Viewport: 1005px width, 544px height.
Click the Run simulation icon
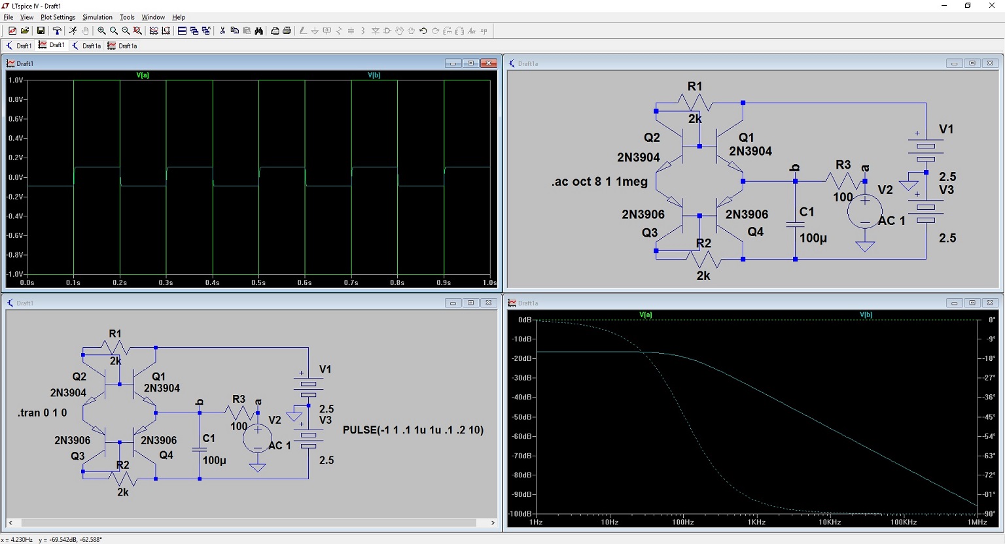[x=73, y=31]
